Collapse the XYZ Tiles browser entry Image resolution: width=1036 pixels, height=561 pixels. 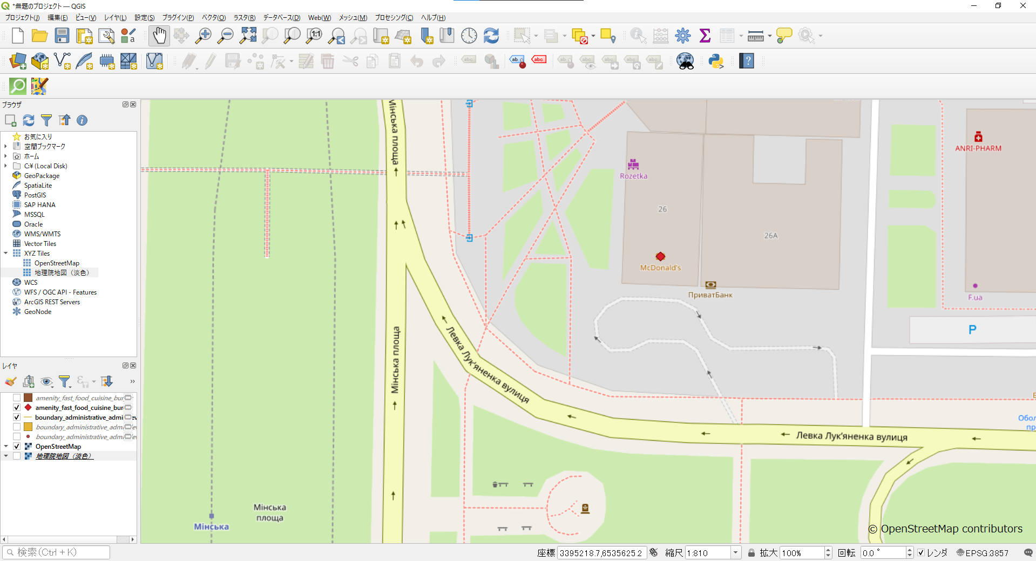point(5,253)
